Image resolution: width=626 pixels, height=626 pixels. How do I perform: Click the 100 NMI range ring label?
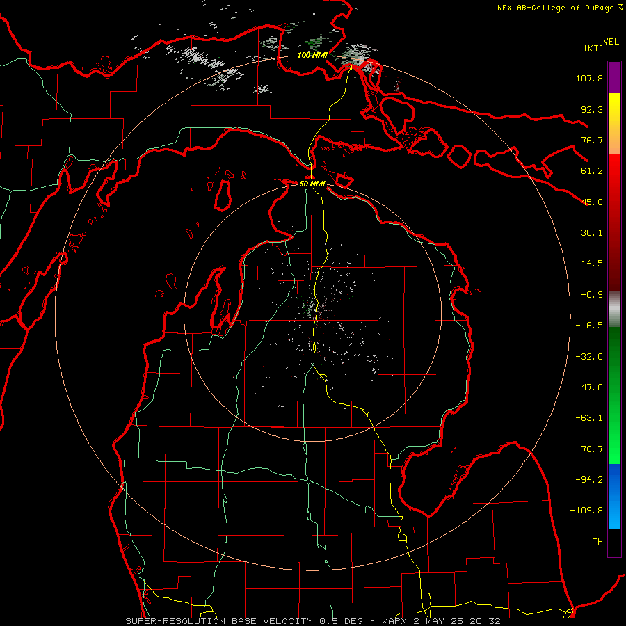312,55
